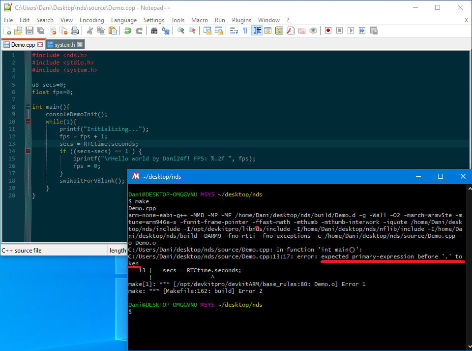
Task: Print the document with Print icon
Action: pos(75,31)
